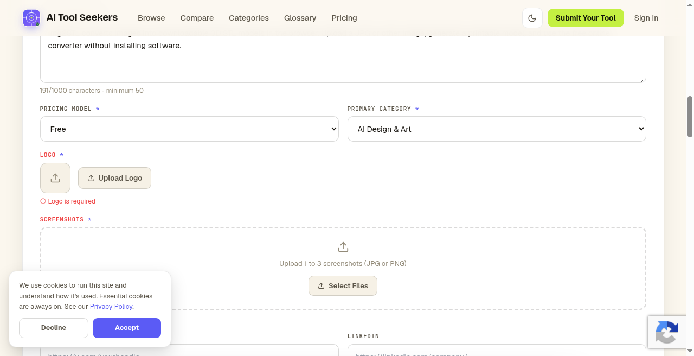The width and height of the screenshot is (694, 356).
Task: Click the Upload Logo button
Action: click(x=114, y=178)
